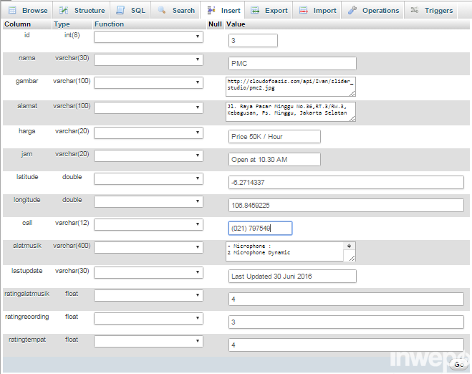Screen dimensions: 472x374
Task: Click the gambar URL text area
Action: (x=290, y=87)
